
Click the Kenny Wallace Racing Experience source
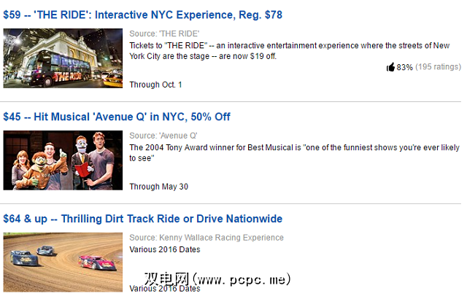[207, 238]
